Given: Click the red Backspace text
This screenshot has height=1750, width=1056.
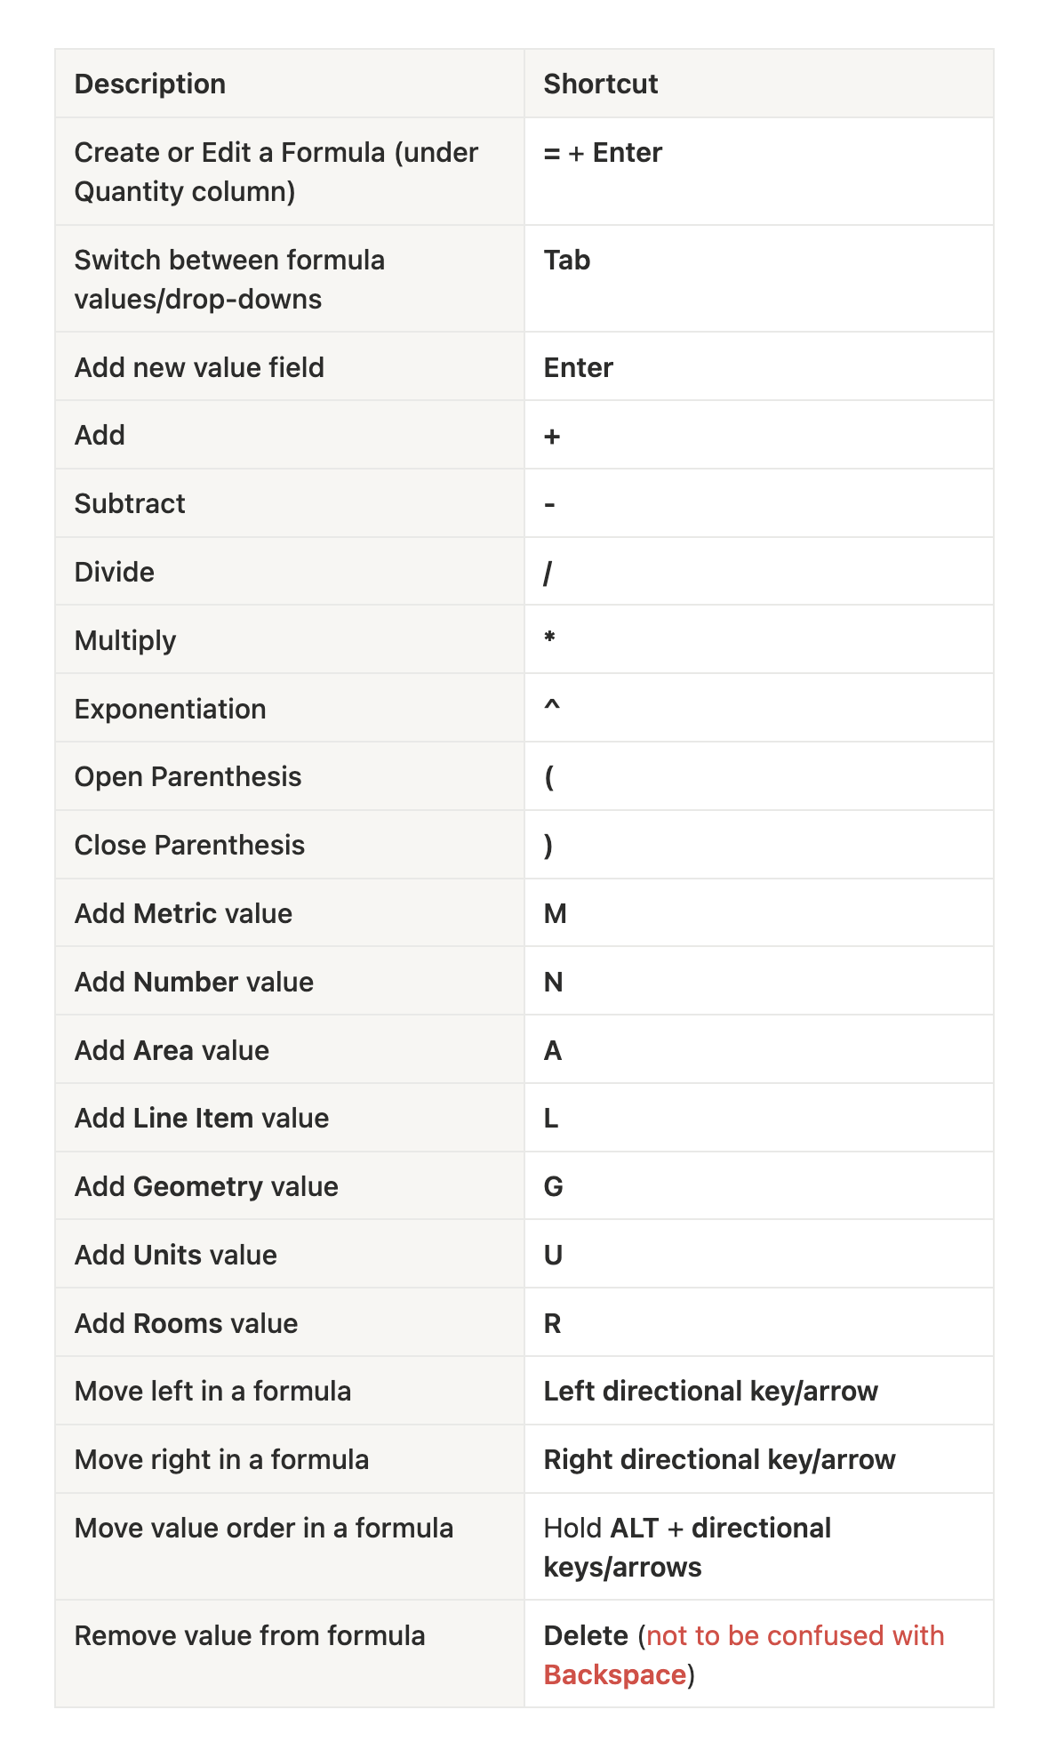Looking at the screenshot, I should pyautogui.click(x=614, y=1675).
